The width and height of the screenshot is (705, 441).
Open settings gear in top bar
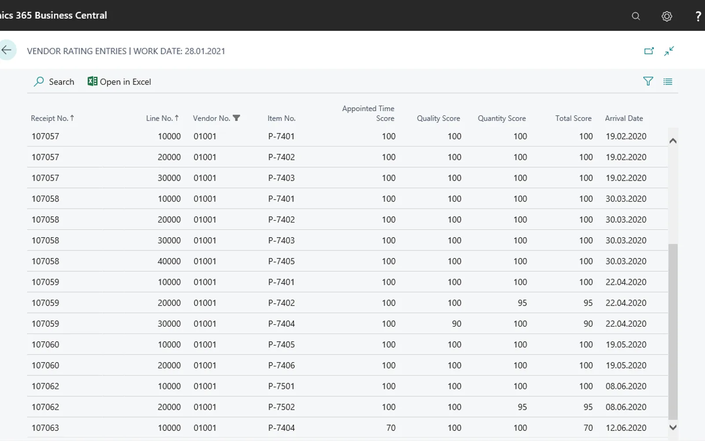click(x=667, y=16)
